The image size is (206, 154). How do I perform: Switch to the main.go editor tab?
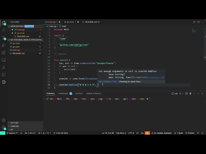(x=52, y=22)
